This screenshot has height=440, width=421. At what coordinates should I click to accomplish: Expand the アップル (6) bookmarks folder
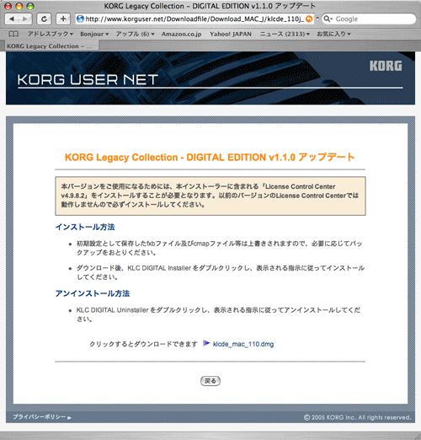pos(135,34)
